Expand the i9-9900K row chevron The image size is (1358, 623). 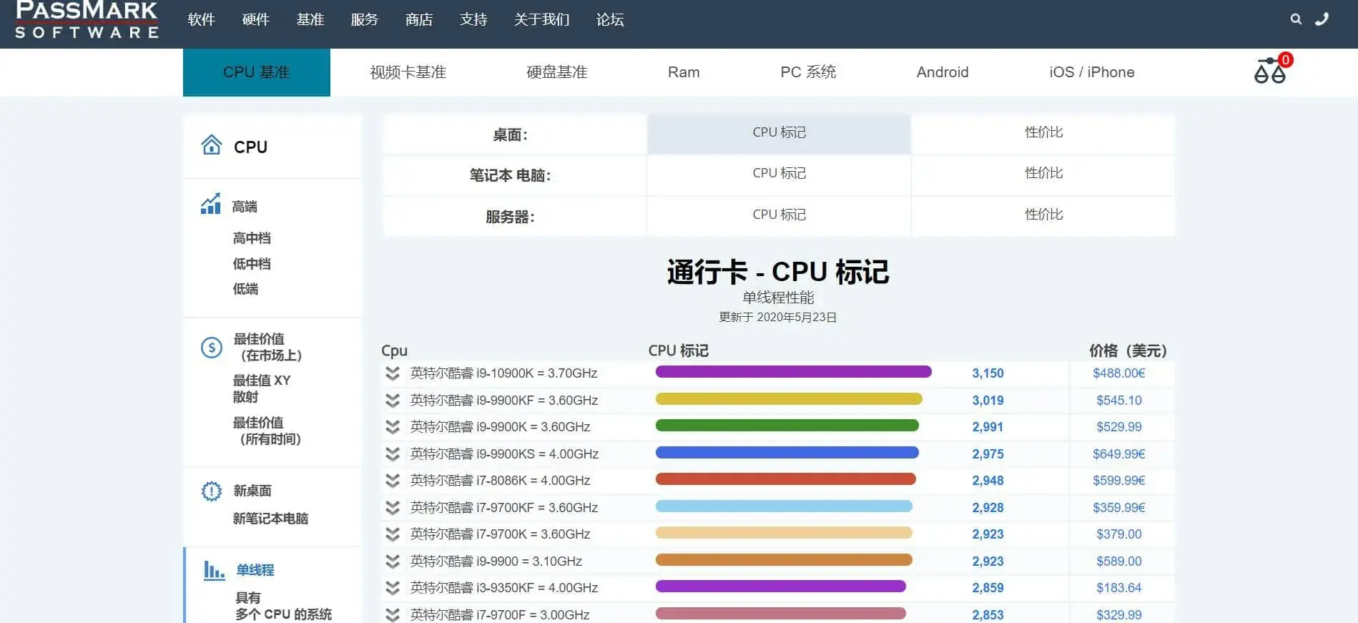point(392,426)
